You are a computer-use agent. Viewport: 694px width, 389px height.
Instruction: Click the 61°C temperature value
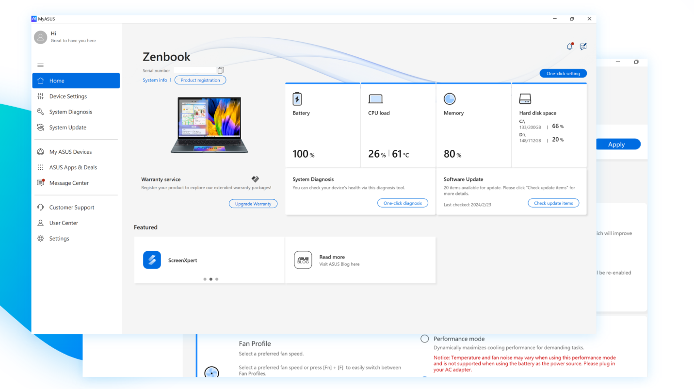coord(401,154)
